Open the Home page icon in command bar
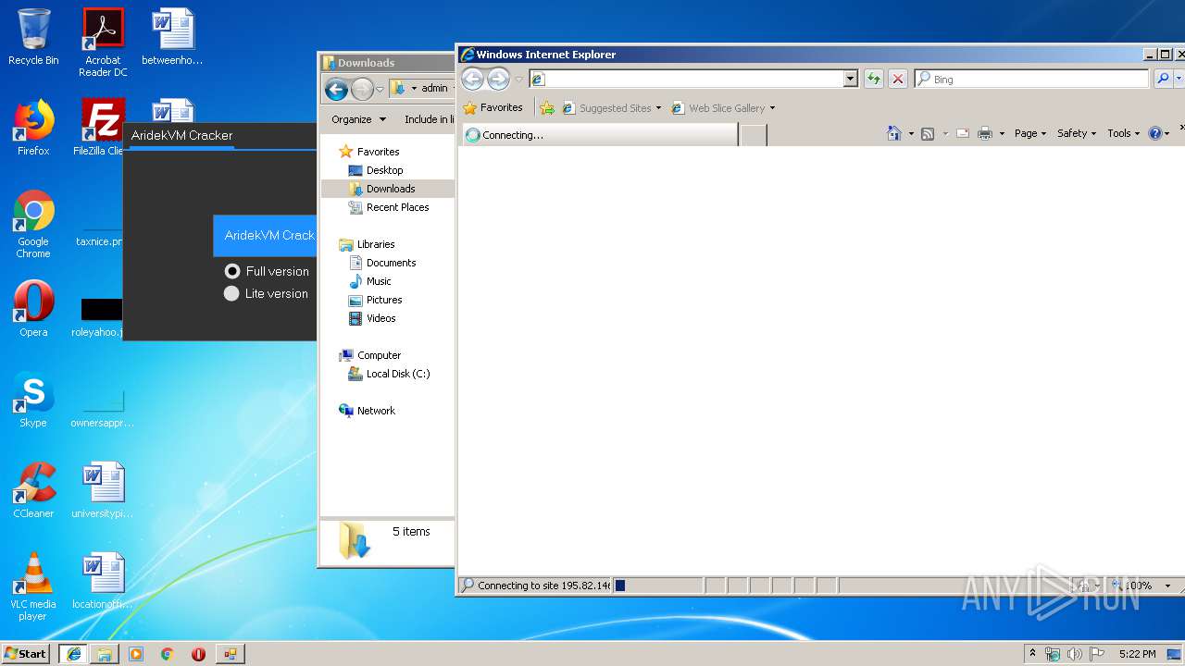The height and width of the screenshot is (666, 1185). (x=893, y=133)
